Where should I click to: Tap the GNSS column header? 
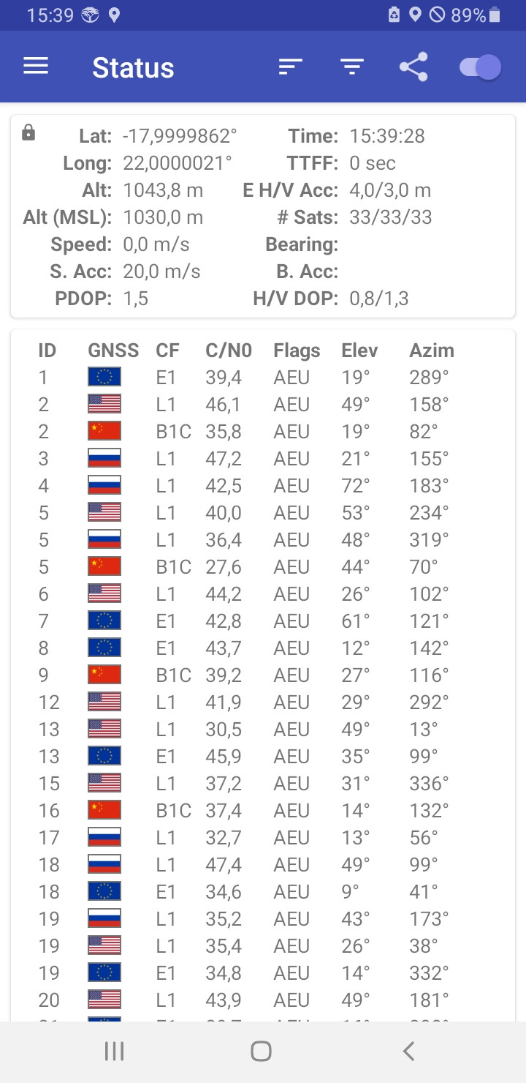pos(113,350)
